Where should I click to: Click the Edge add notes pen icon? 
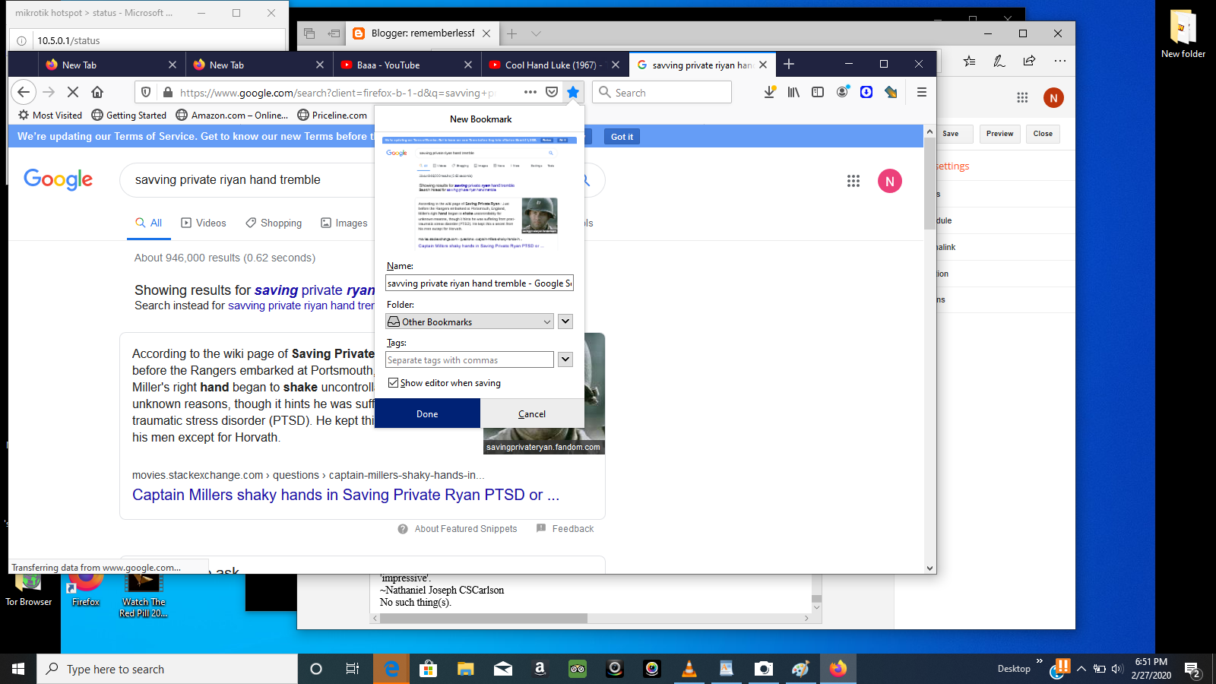(999, 61)
